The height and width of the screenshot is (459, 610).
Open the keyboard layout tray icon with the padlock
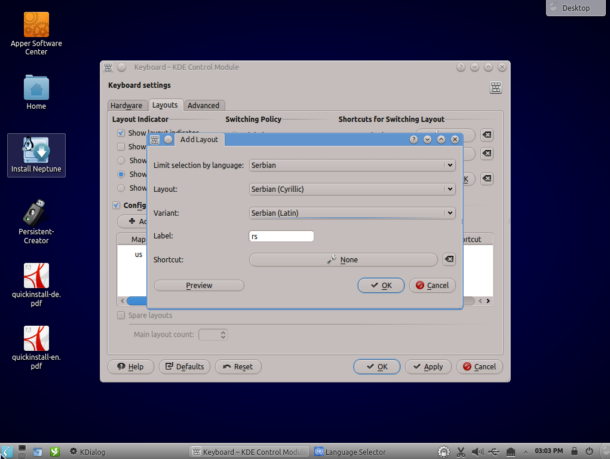[x=443, y=452]
